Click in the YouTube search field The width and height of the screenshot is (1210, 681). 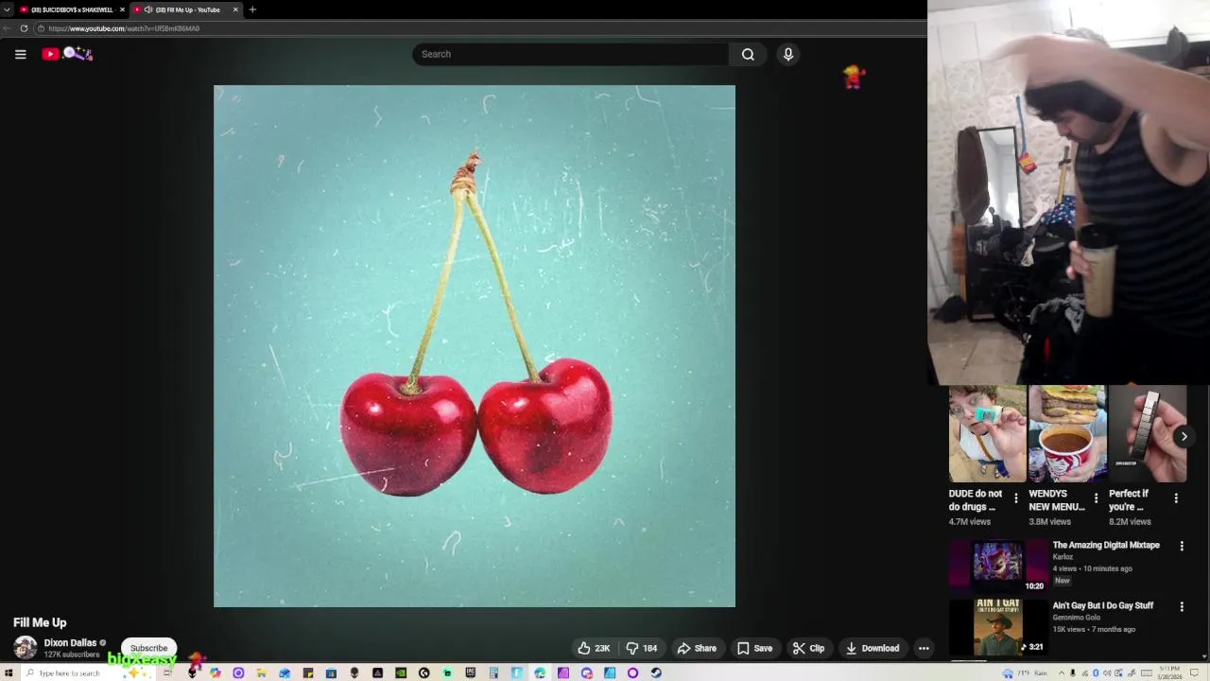(570, 54)
